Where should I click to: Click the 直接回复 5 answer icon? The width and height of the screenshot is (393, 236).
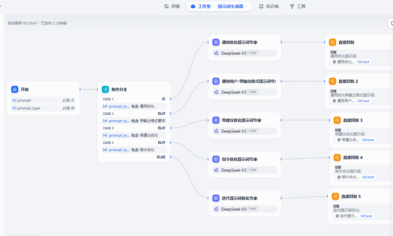pyautogui.click(x=335, y=196)
